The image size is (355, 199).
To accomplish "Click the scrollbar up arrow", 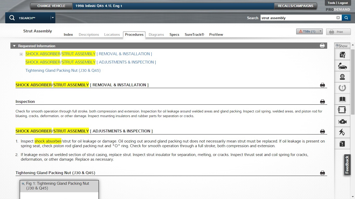I will (353, 45).
